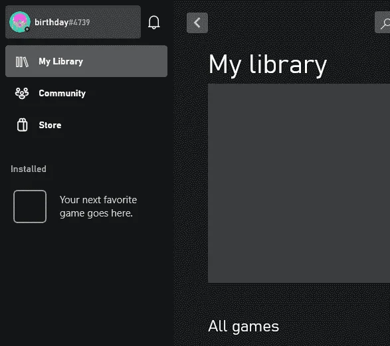This screenshot has height=346, width=390.
Task: Click the Store shopping bag icon
Action: pos(23,125)
